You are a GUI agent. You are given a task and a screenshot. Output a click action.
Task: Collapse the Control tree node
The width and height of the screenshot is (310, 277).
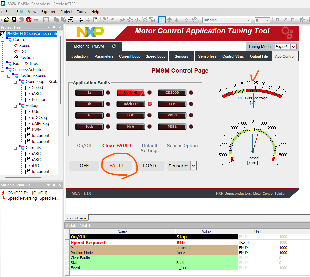point(3,40)
